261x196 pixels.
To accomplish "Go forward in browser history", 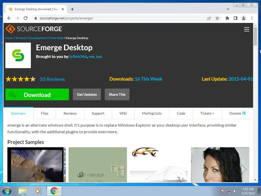I will click(x=17, y=18).
